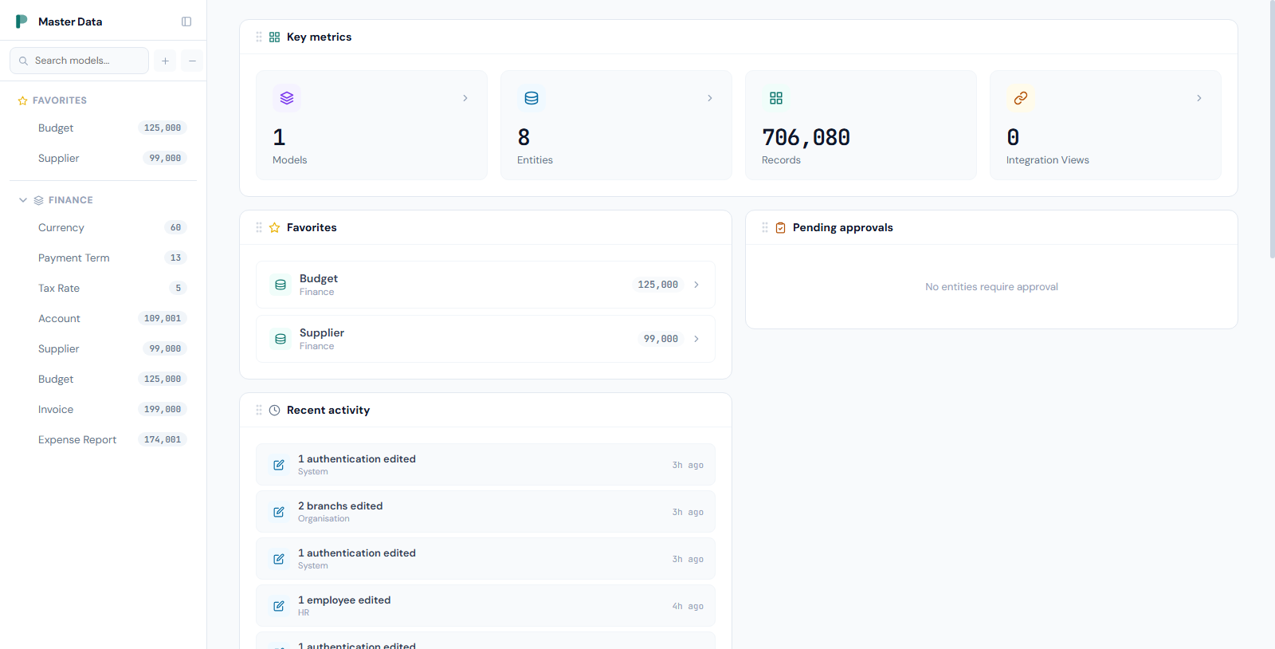Click the Favorites panel grip handle

click(259, 227)
